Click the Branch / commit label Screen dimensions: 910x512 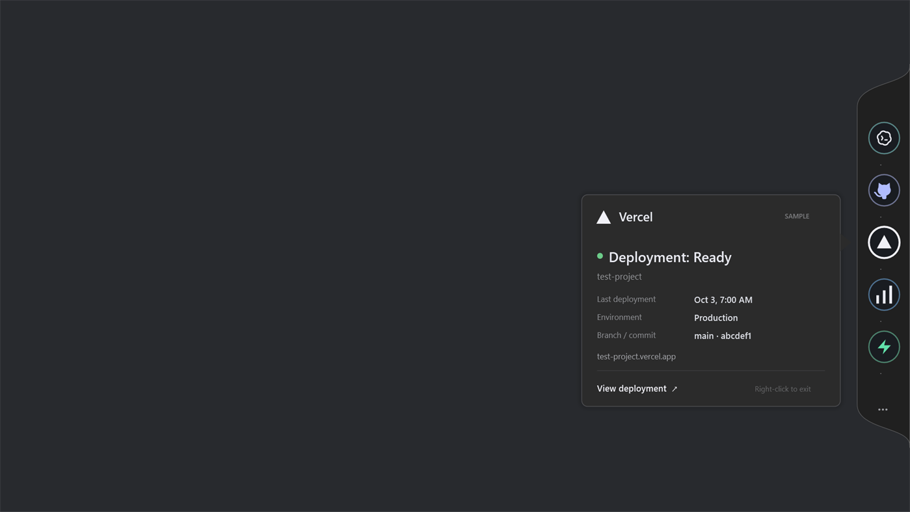pos(626,335)
